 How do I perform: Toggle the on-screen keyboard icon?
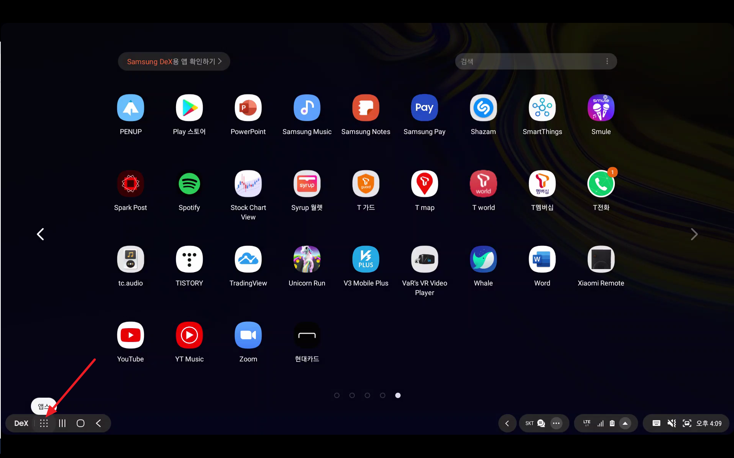[x=656, y=423]
